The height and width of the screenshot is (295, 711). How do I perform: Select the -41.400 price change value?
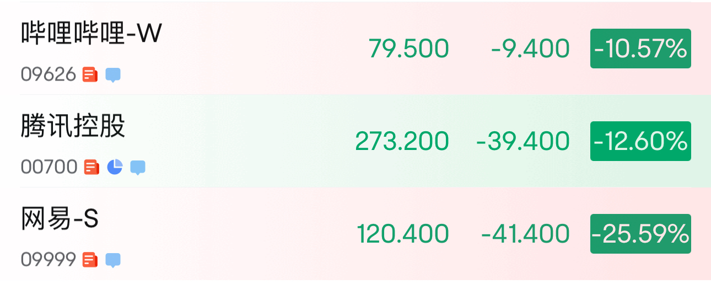(x=525, y=234)
